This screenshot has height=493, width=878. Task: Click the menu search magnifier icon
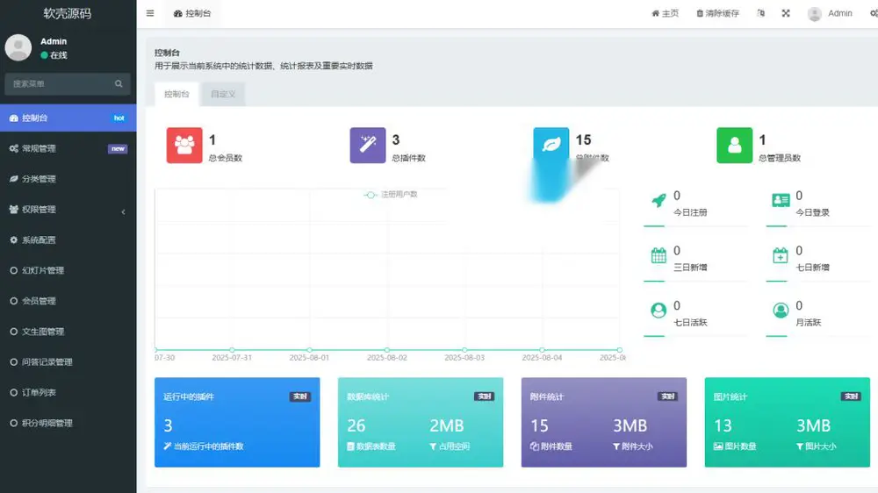click(119, 84)
